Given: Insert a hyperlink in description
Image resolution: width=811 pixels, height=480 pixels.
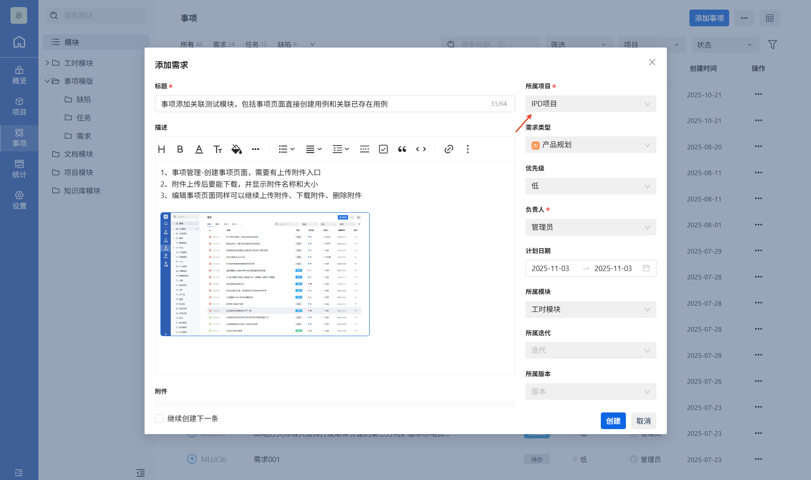Looking at the screenshot, I should click(x=449, y=149).
